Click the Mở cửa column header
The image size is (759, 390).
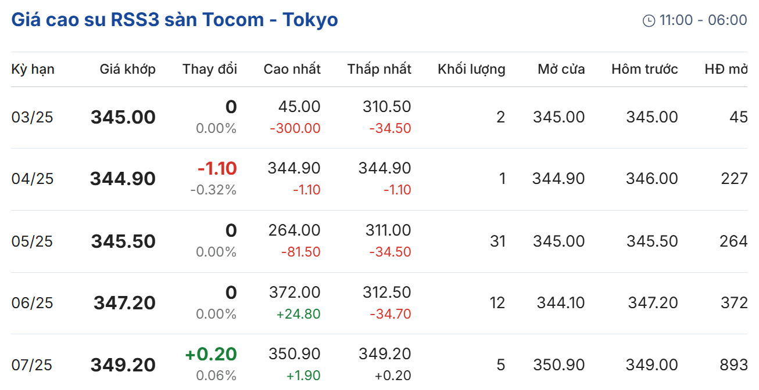(561, 70)
